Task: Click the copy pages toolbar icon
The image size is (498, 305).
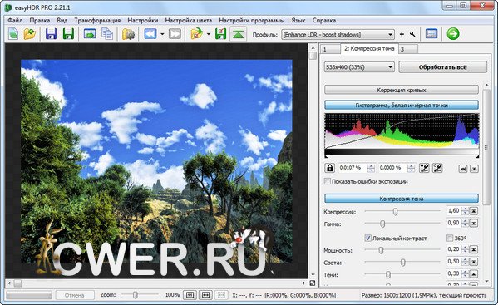Action: pyautogui.click(x=107, y=34)
